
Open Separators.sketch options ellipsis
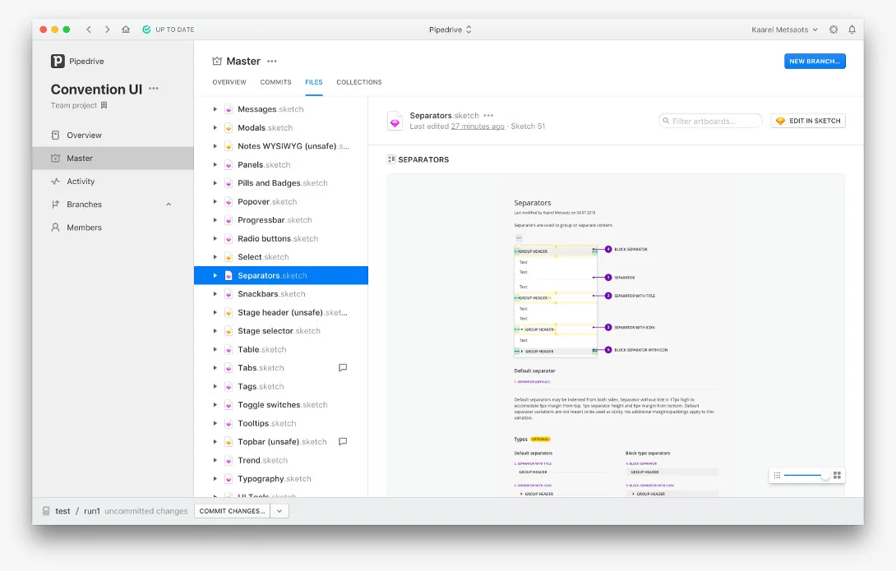(x=488, y=115)
